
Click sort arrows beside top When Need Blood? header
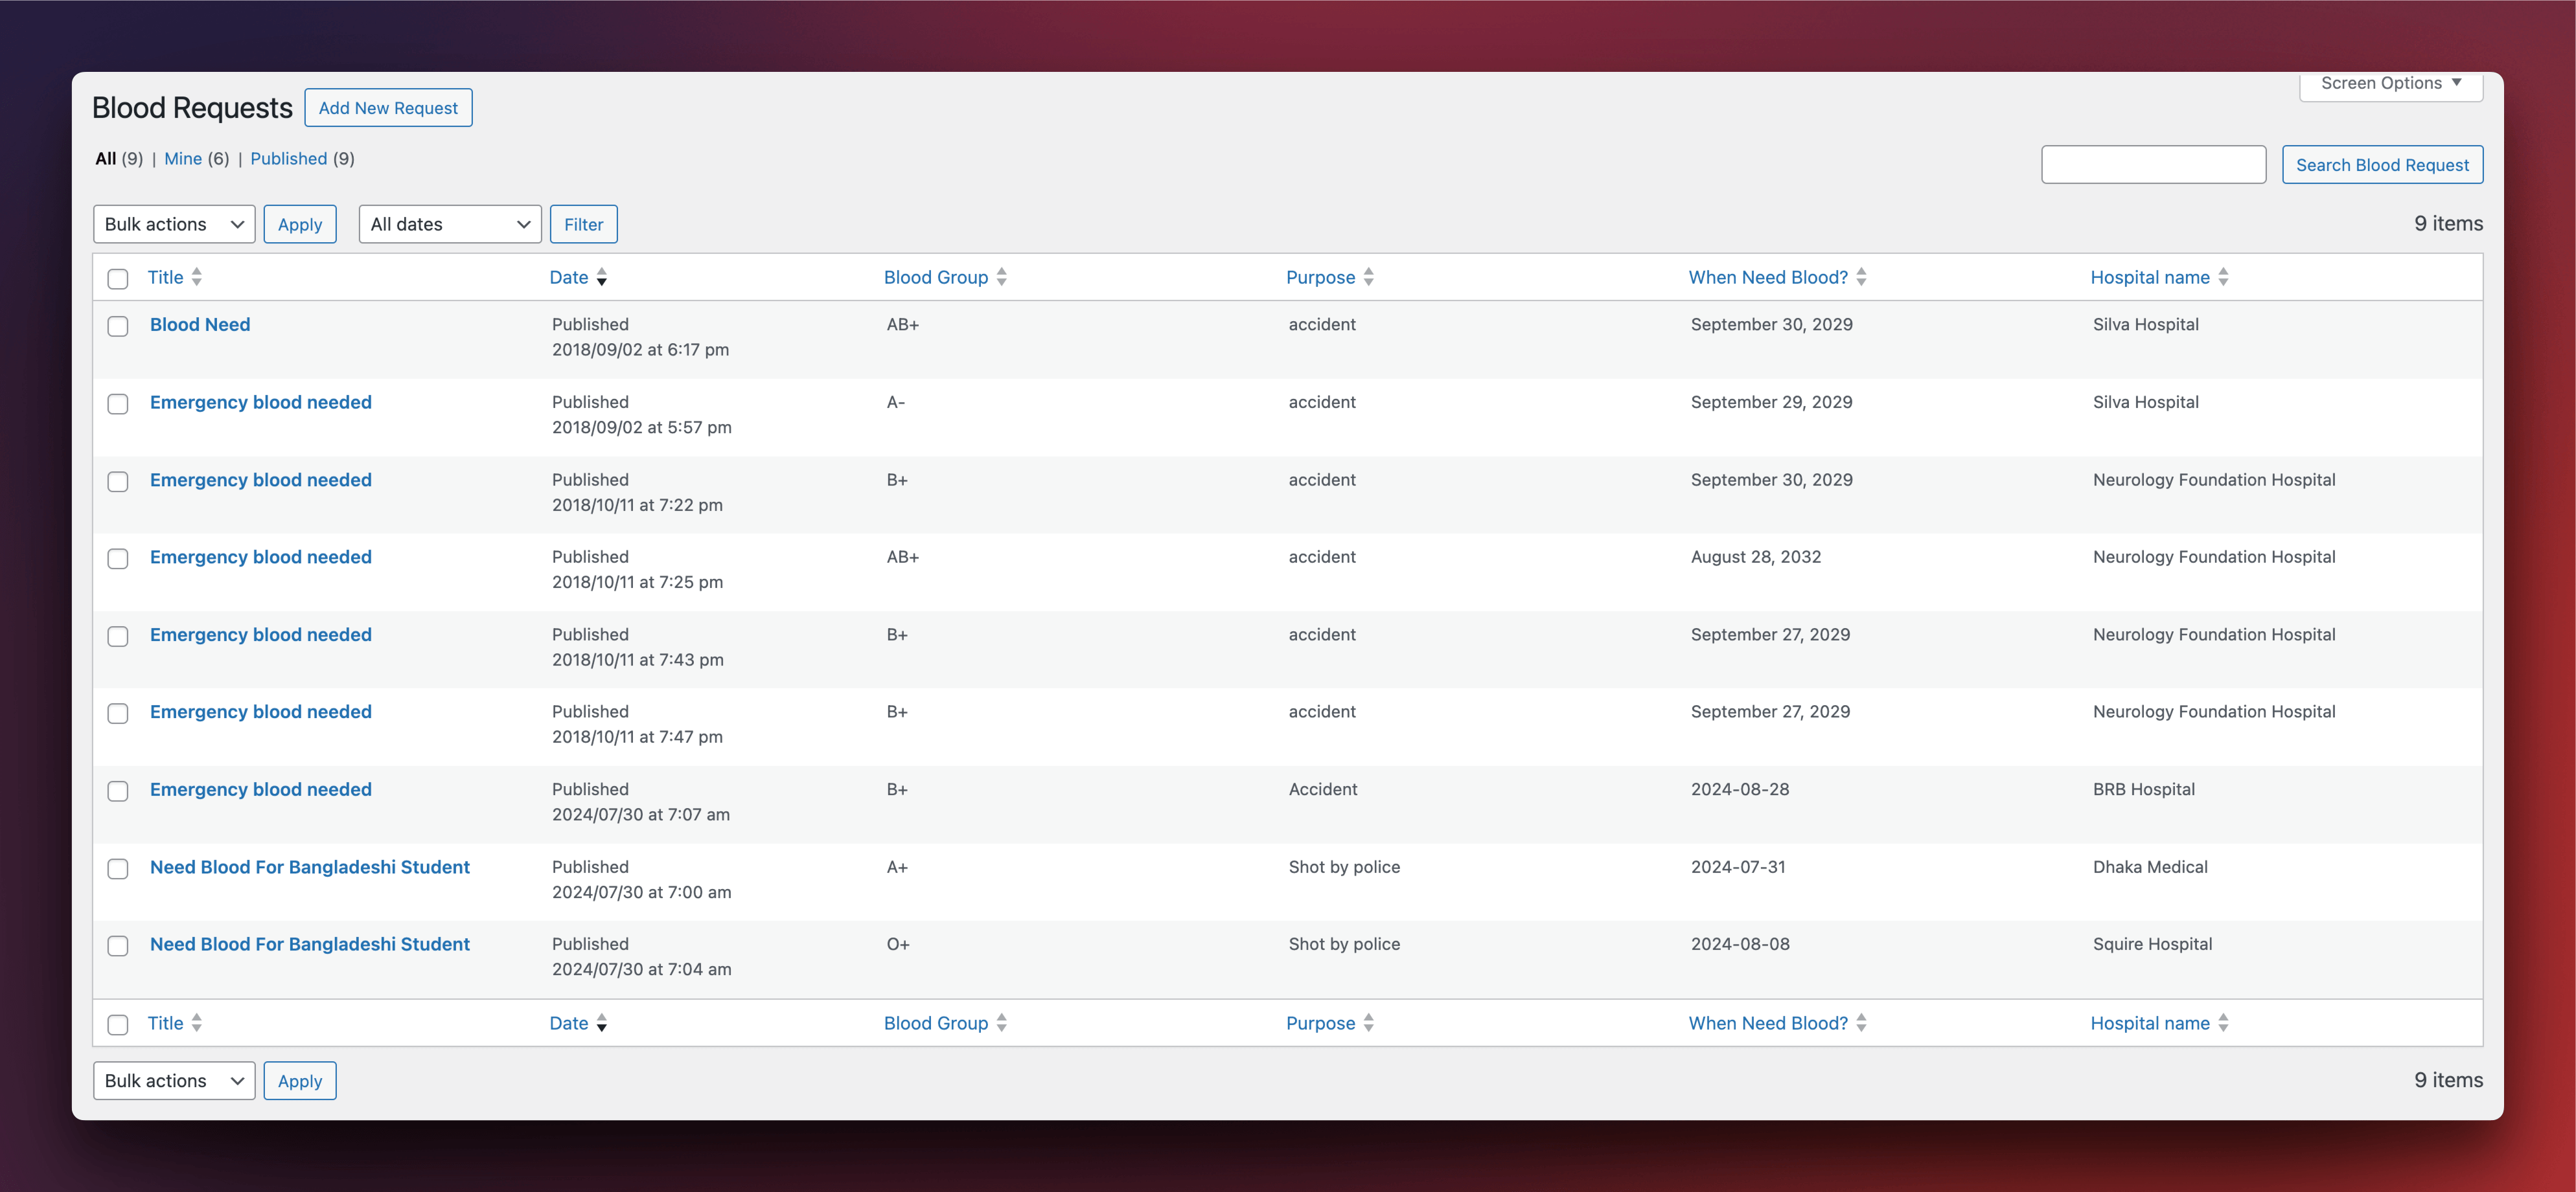[x=1862, y=276]
